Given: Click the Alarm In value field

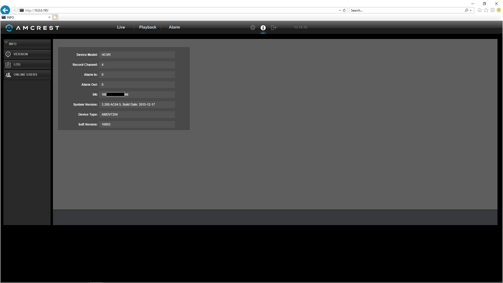Looking at the screenshot, I should tap(137, 75).
